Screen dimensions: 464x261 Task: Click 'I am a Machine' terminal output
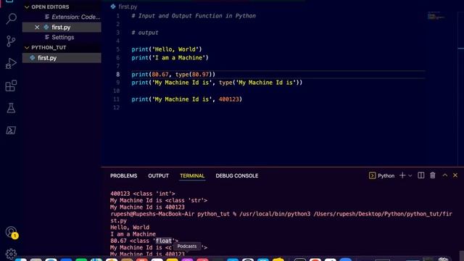click(133, 234)
